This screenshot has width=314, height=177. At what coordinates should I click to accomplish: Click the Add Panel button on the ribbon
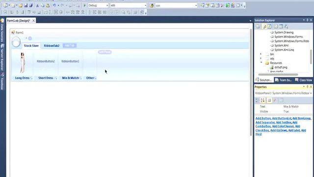105,52
